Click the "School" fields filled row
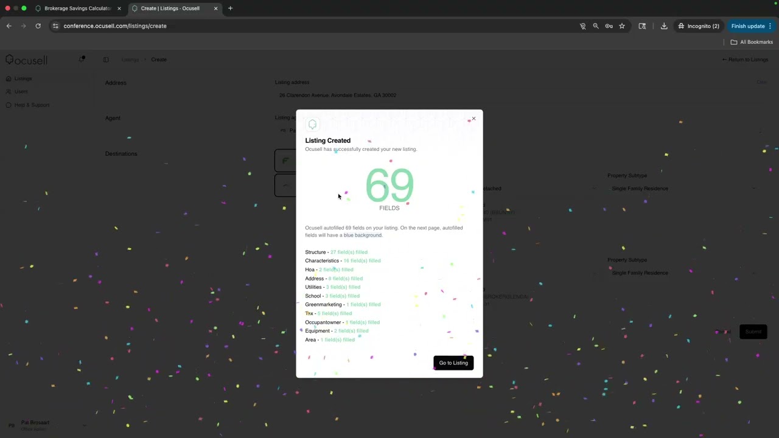This screenshot has width=779, height=438. 332,296
